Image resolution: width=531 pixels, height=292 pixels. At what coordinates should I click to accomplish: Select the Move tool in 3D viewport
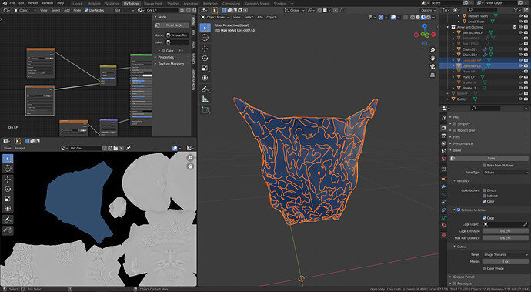click(205, 49)
